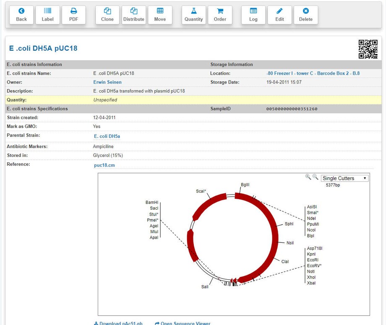Select NotI in the enzyme list
The height and width of the screenshot is (325, 386).
310,272
